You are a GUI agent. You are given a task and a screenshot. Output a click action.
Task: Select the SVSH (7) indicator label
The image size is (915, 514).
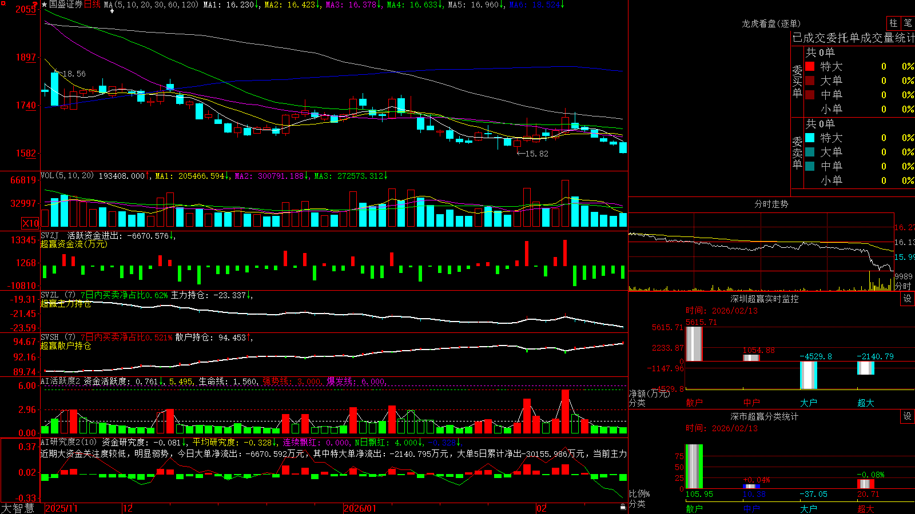pyautogui.click(x=58, y=338)
